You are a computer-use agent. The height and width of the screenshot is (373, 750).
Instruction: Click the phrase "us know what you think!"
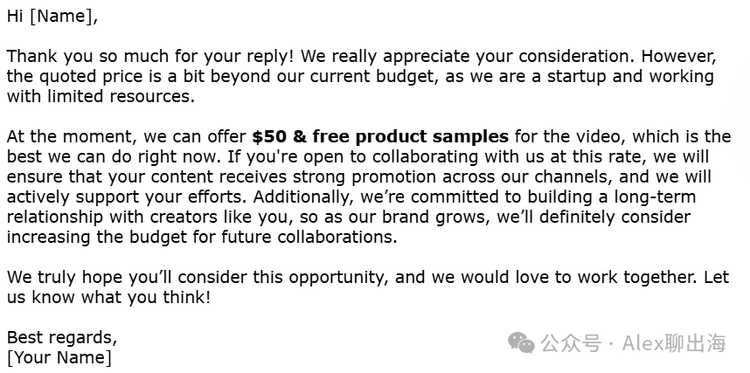click(x=108, y=298)
